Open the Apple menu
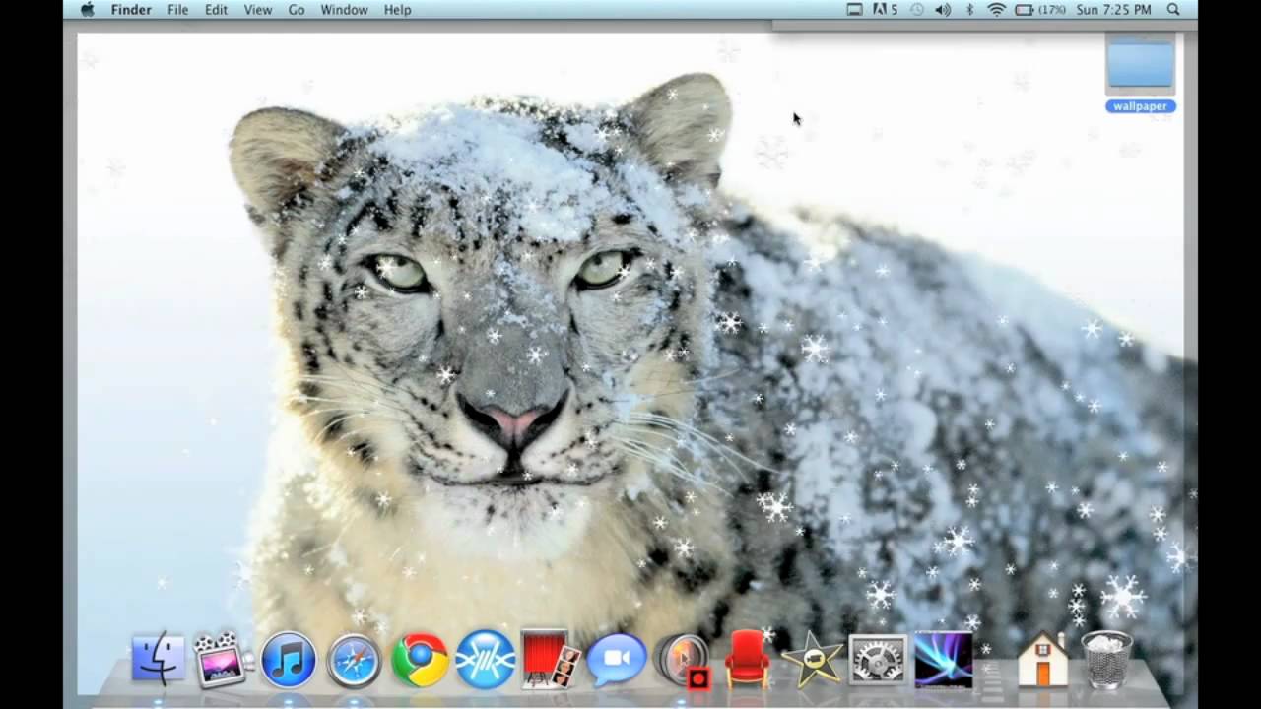 click(87, 9)
